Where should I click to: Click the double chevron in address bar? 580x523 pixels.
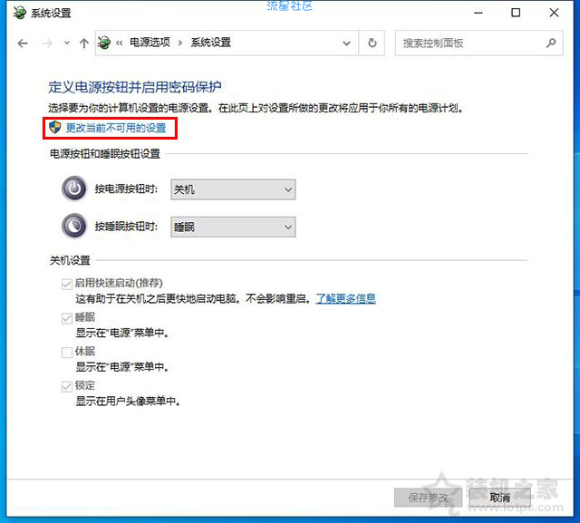click(119, 43)
